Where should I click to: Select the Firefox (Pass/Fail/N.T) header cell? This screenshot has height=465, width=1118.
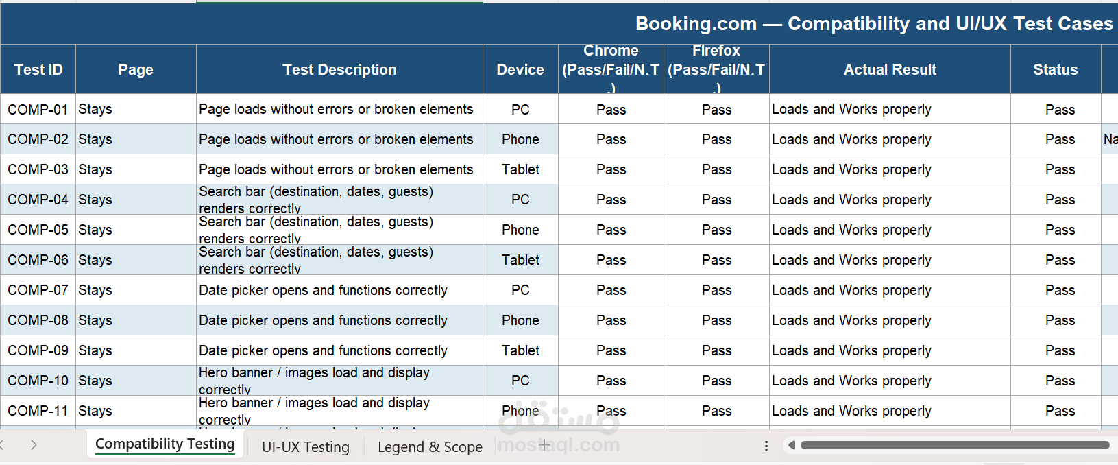click(x=716, y=69)
